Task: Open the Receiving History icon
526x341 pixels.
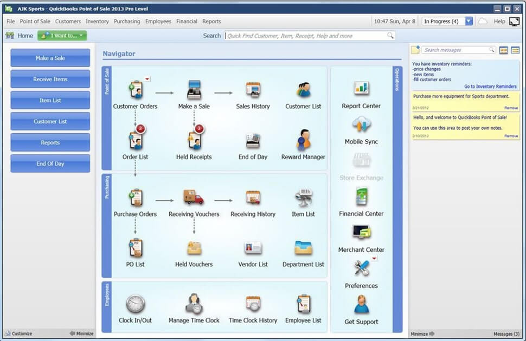Action: coord(253,198)
